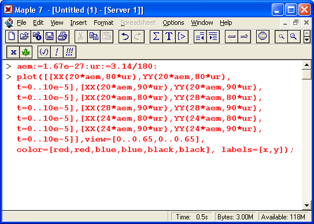Open the Help menu
The height and width of the screenshot is (224, 314).
click(x=226, y=23)
